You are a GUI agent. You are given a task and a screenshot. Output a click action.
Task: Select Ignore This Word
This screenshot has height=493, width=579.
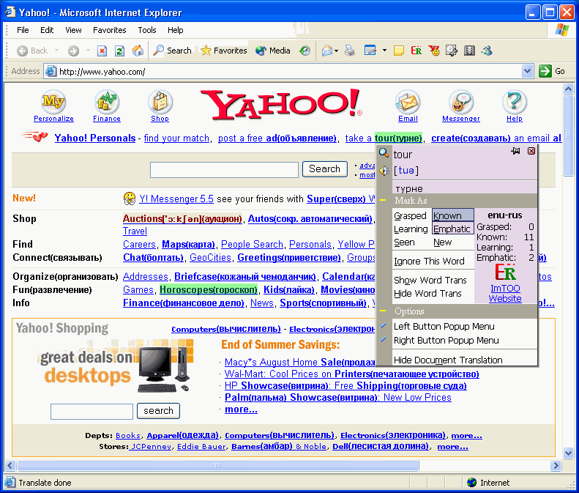(429, 262)
